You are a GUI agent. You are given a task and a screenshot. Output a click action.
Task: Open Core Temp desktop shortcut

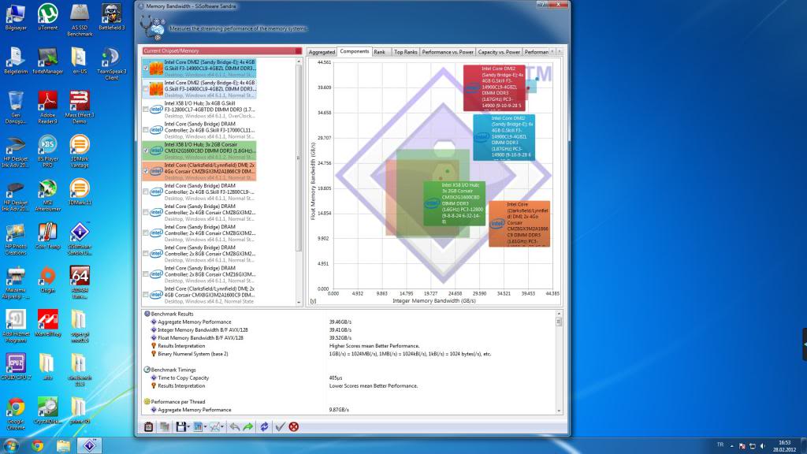48,235
